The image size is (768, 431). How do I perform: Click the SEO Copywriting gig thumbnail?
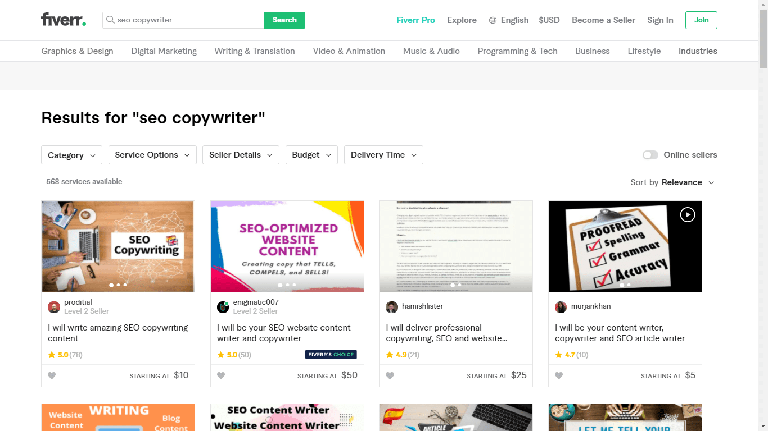(118, 246)
